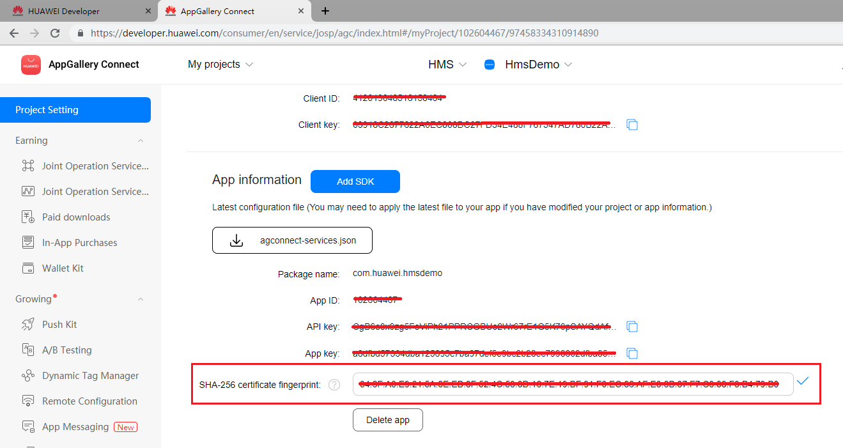Click the In-App Purchases icon
Screen dimensions: 843x448
pyautogui.click(x=28, y=242)
